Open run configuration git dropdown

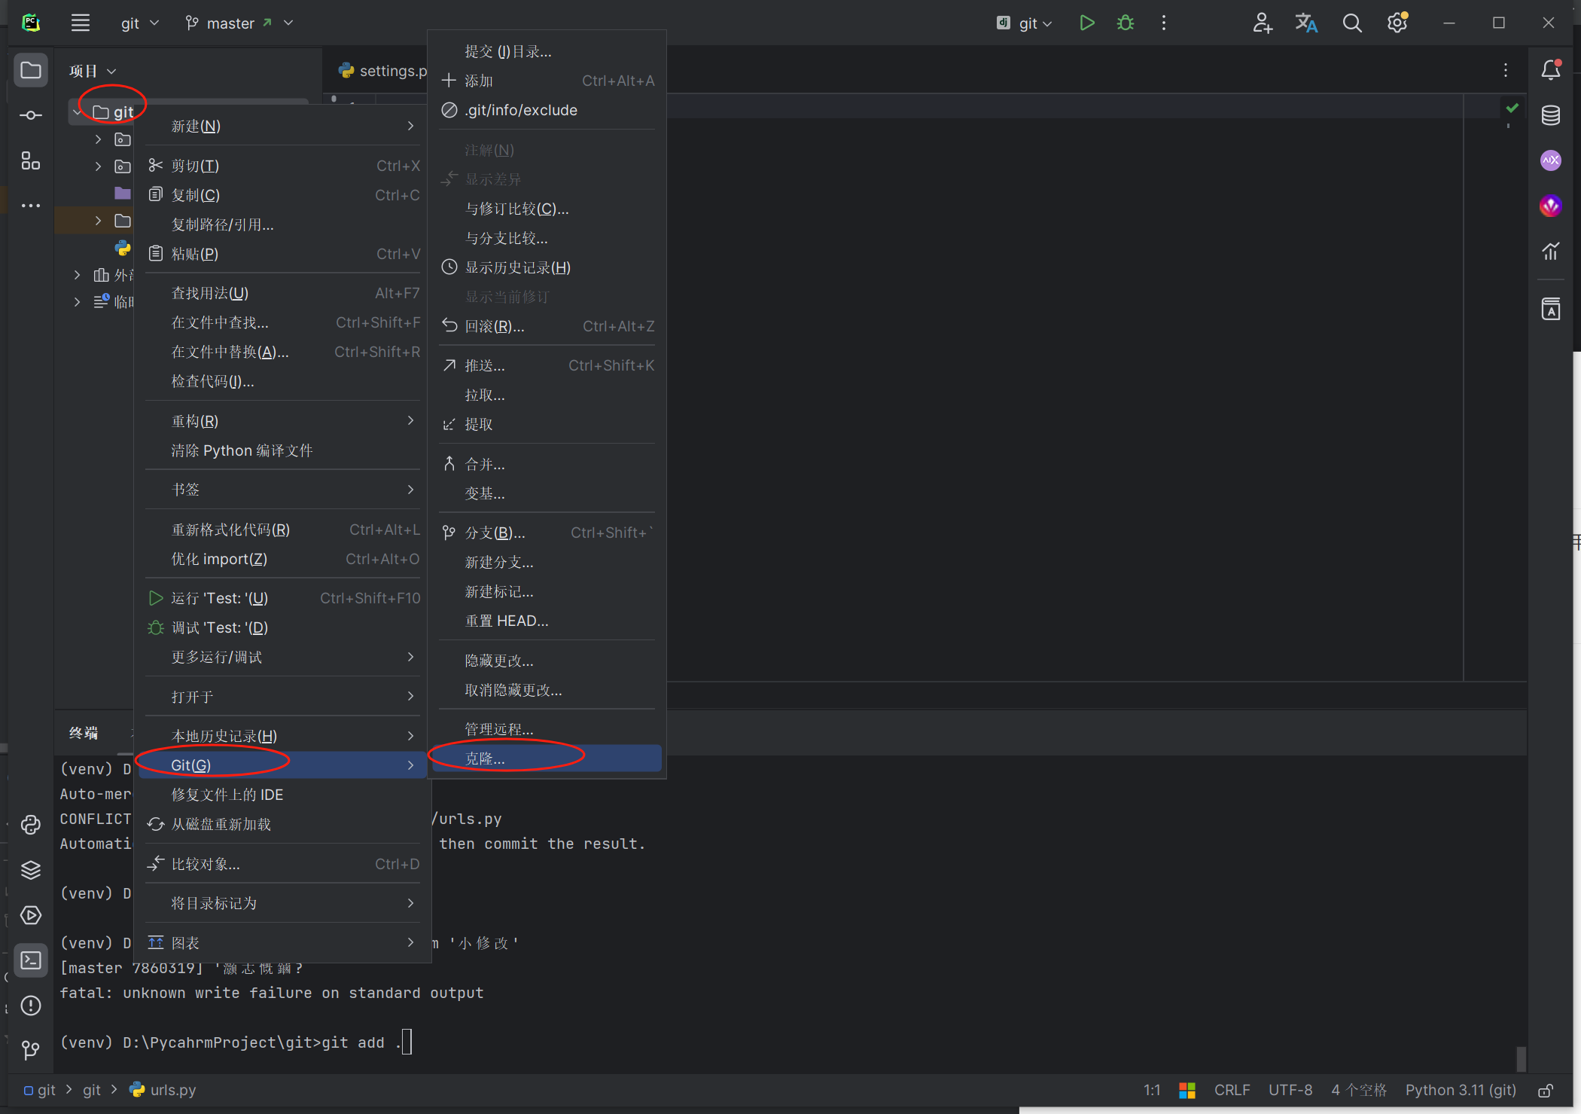[1025, 23]
